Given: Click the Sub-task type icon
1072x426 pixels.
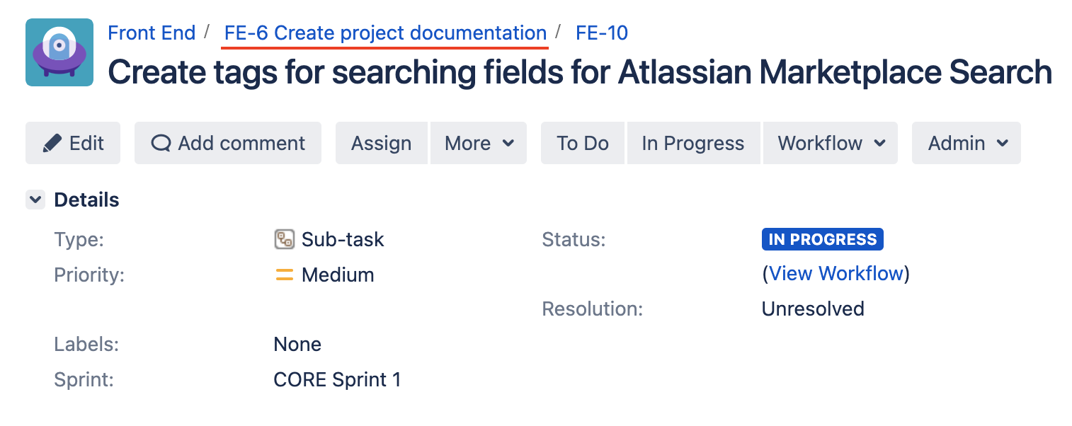Looking at the screenshot, I should coord(284,239).
